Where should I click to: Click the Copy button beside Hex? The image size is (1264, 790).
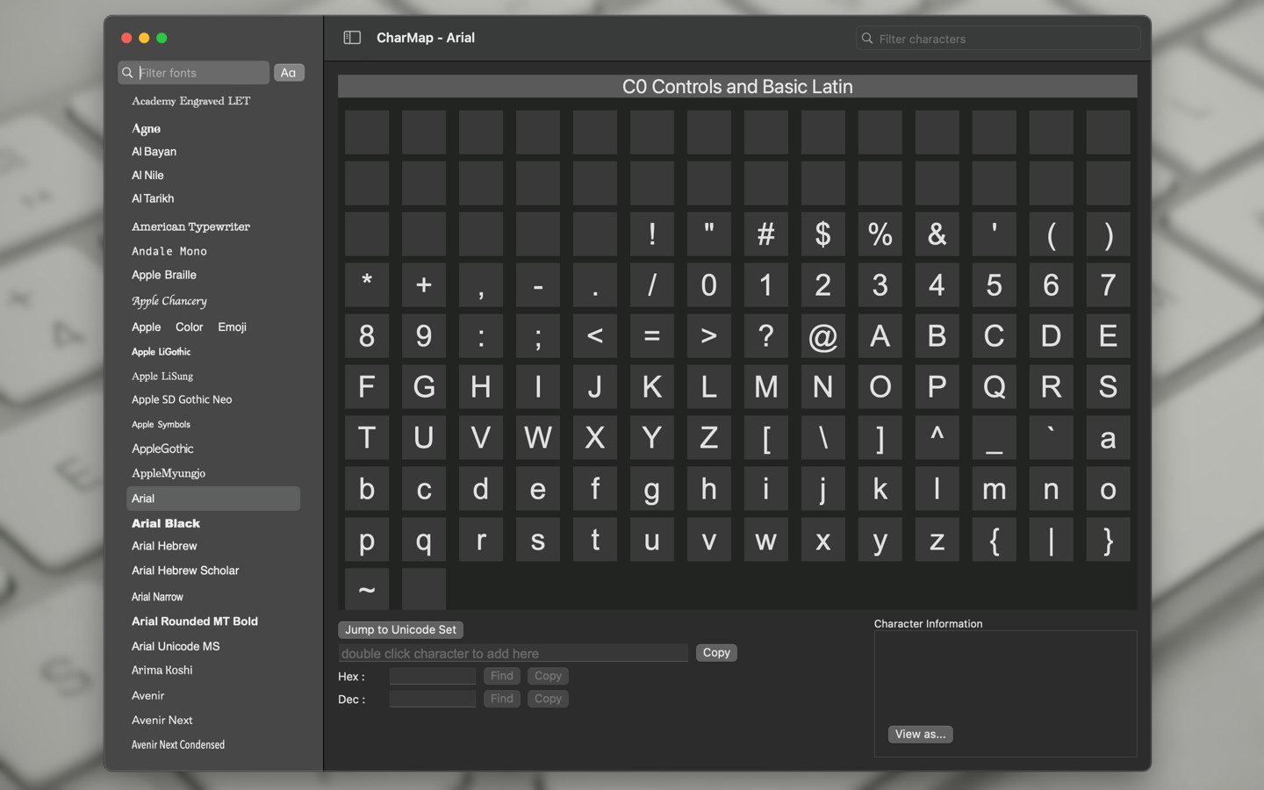point(548,676)
